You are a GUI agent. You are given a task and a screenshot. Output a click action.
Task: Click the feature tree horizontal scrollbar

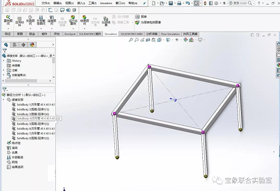pyautogui.click(x=21, y=81)
